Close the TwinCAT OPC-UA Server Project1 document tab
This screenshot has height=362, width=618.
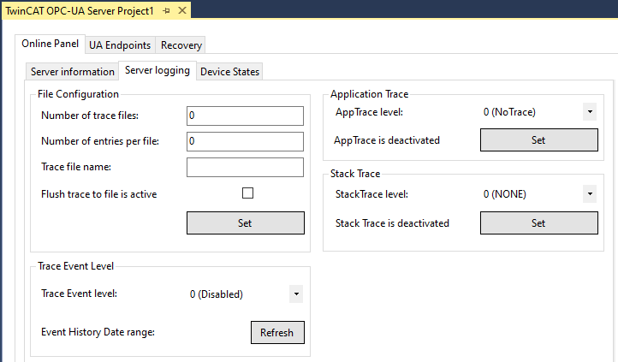(182, 10)
